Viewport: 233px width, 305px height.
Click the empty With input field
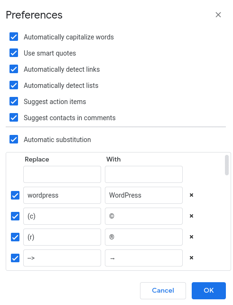point(144,174)
